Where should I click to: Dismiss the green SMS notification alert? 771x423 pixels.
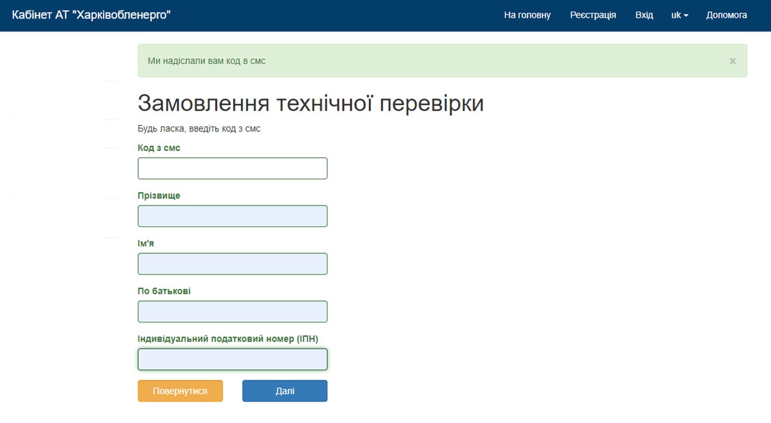(x=732, y=60)
